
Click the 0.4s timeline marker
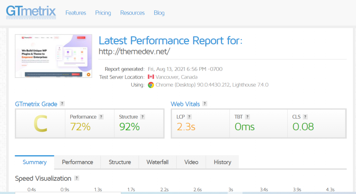32,189
